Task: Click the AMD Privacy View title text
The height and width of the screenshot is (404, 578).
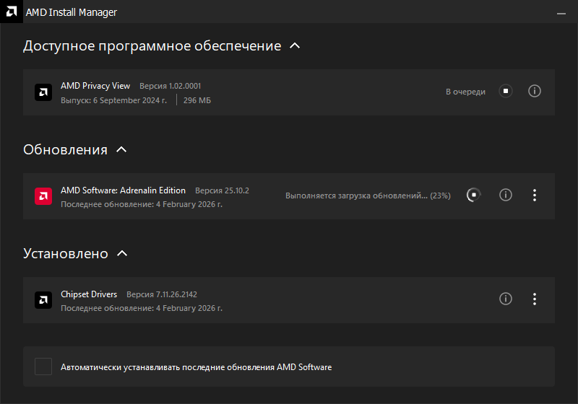Action: point(95,86)
